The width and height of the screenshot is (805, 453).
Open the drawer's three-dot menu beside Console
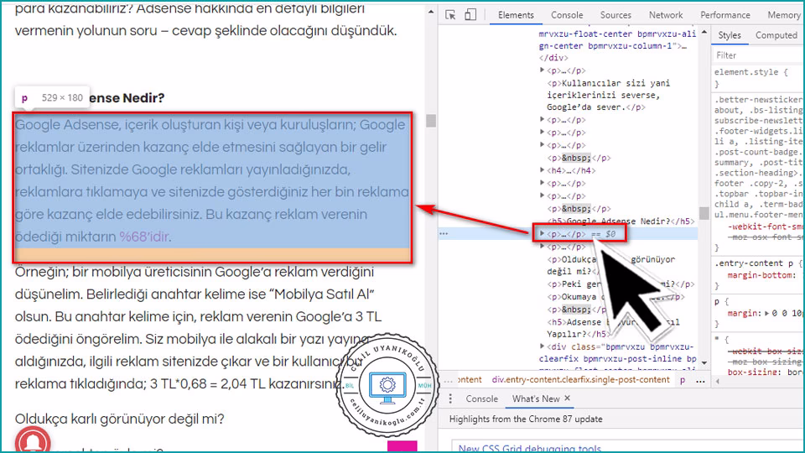coord(450,398)
